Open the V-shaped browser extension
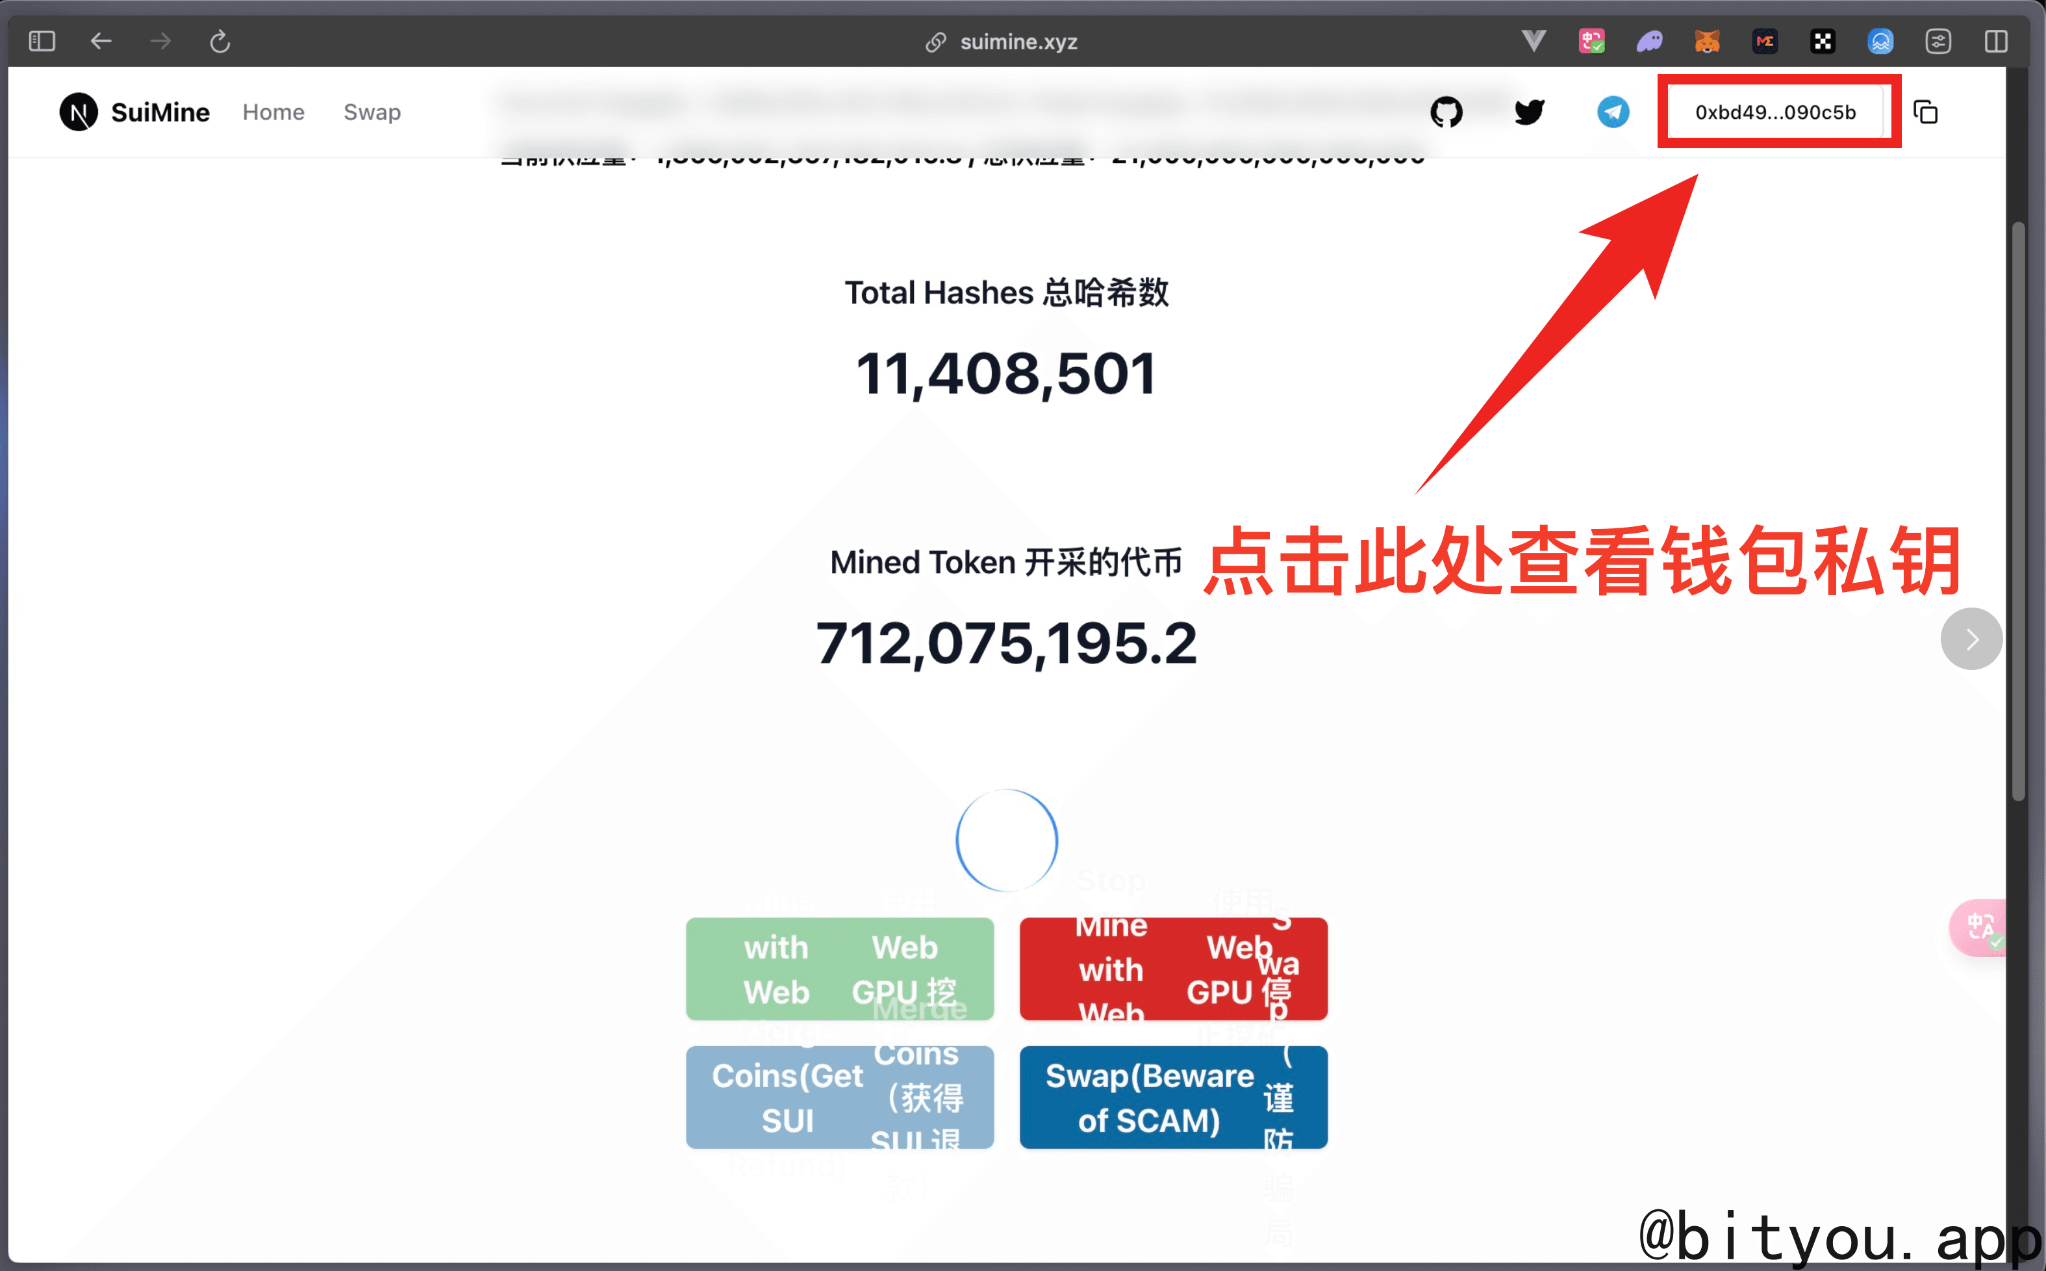 click(x=1534, y=40)
